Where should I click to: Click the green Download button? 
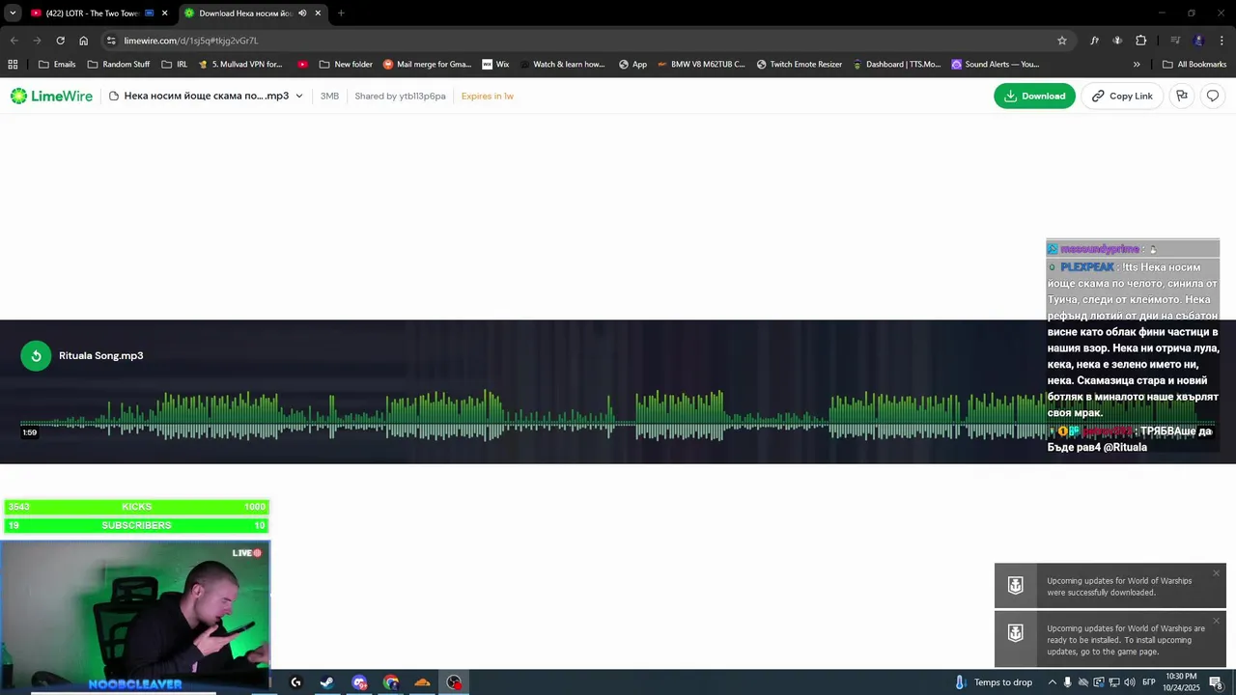click(1034, 96)
